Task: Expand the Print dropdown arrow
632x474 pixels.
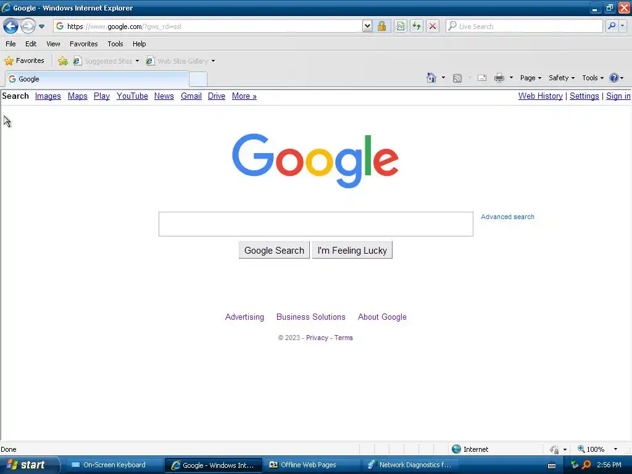Action: pos(511,78)
